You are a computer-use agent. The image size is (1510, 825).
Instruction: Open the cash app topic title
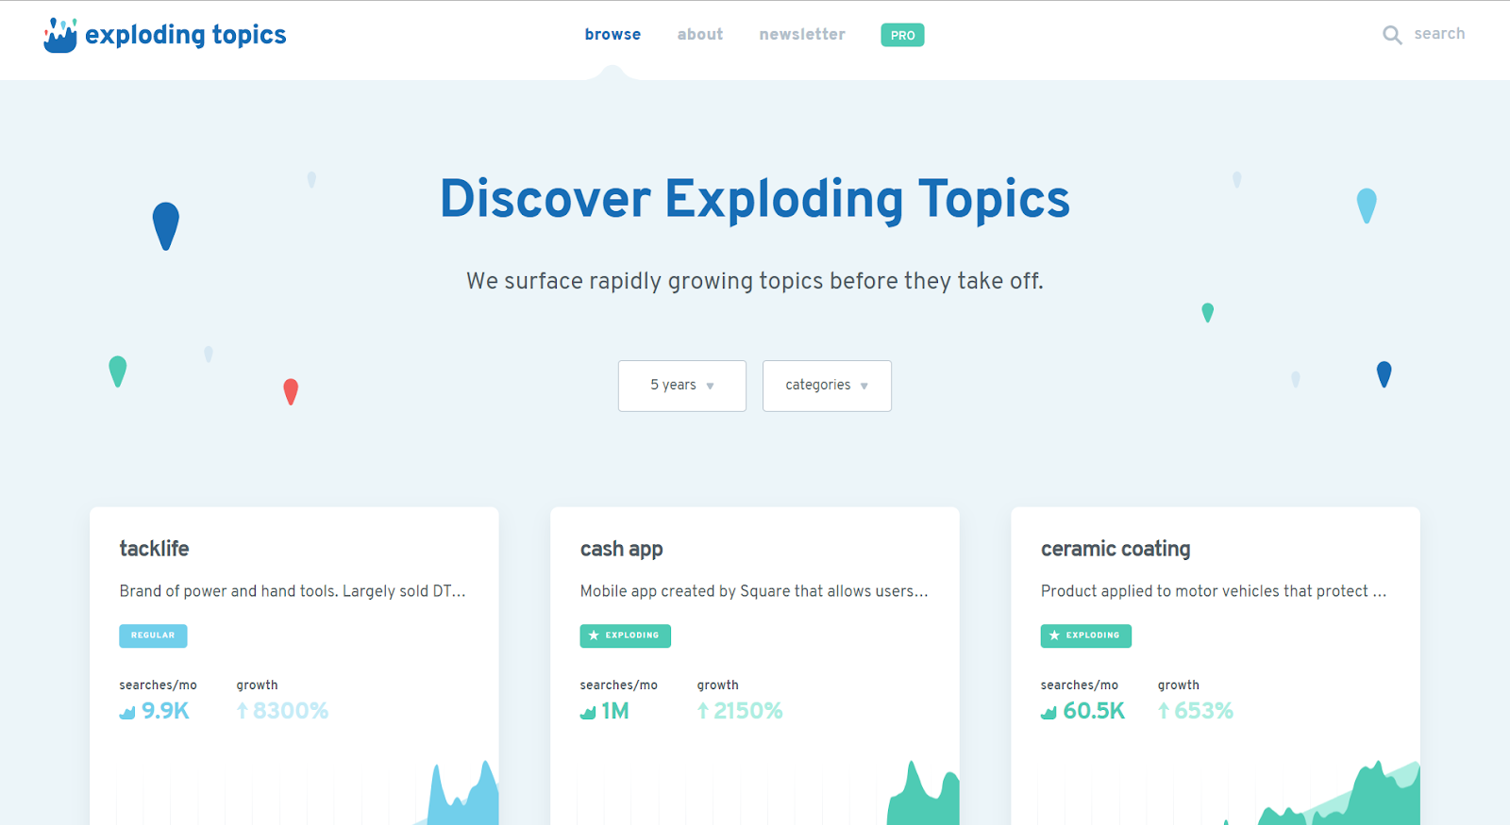tap(621, 549)
